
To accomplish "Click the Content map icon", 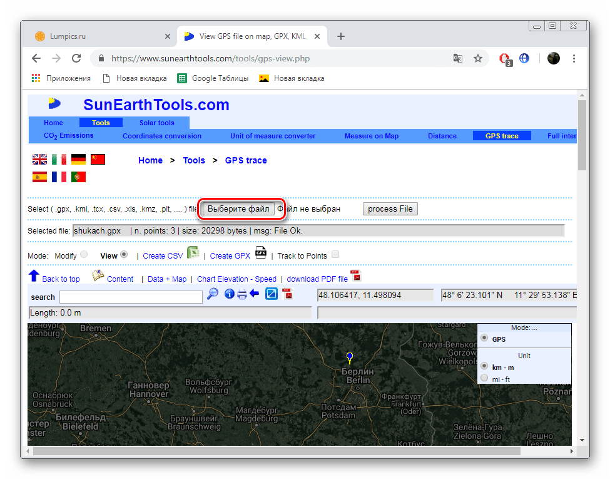I will tap(98, 276).
